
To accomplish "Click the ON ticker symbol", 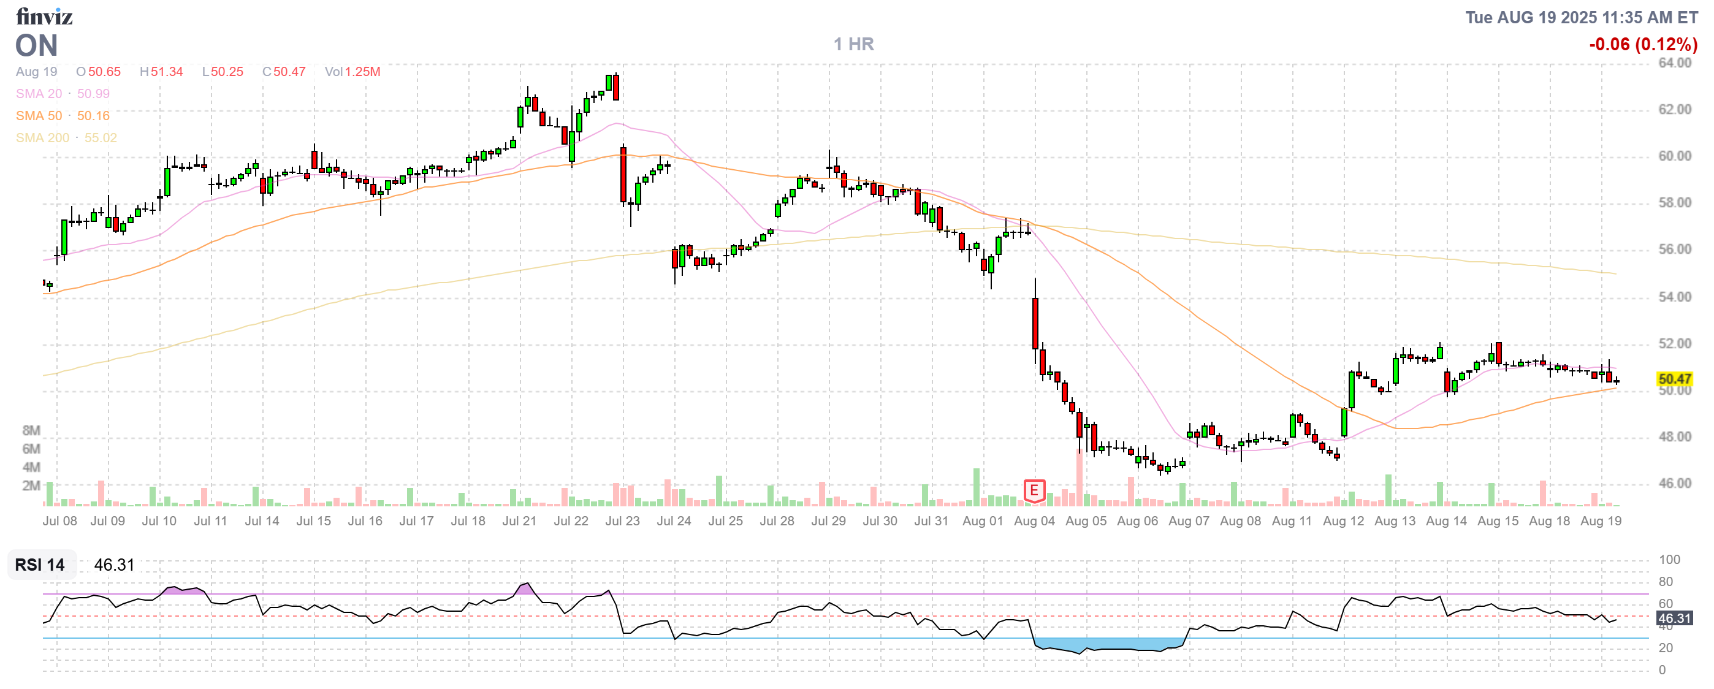I will click(x=37, y=46).
